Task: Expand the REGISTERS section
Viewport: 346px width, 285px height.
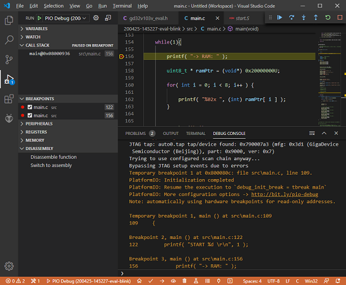Action: [x=68, y=132]
